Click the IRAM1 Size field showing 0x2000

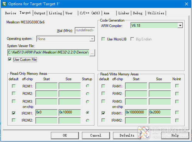[160, 113]
